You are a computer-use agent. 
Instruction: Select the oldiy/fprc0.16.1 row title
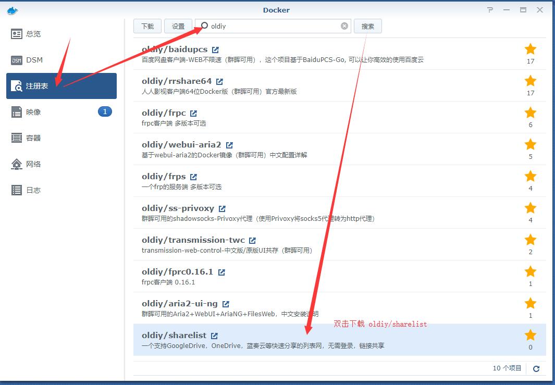(x=177, y=272)
